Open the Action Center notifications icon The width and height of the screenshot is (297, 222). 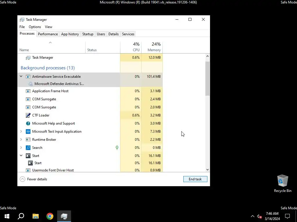(287, 216)
